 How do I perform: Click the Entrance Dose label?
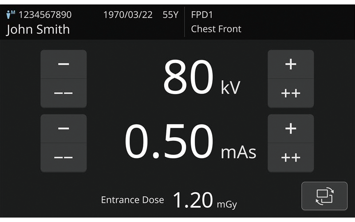point(132,200)
